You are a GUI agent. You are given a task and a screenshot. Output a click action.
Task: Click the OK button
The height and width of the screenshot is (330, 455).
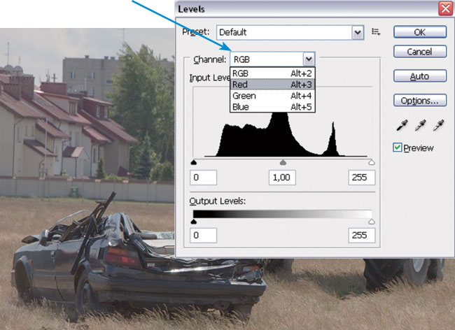coord(420,32)
